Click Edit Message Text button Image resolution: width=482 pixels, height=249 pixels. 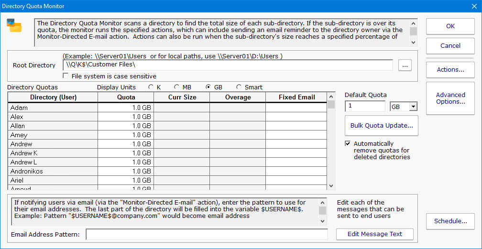pos(374,234)
